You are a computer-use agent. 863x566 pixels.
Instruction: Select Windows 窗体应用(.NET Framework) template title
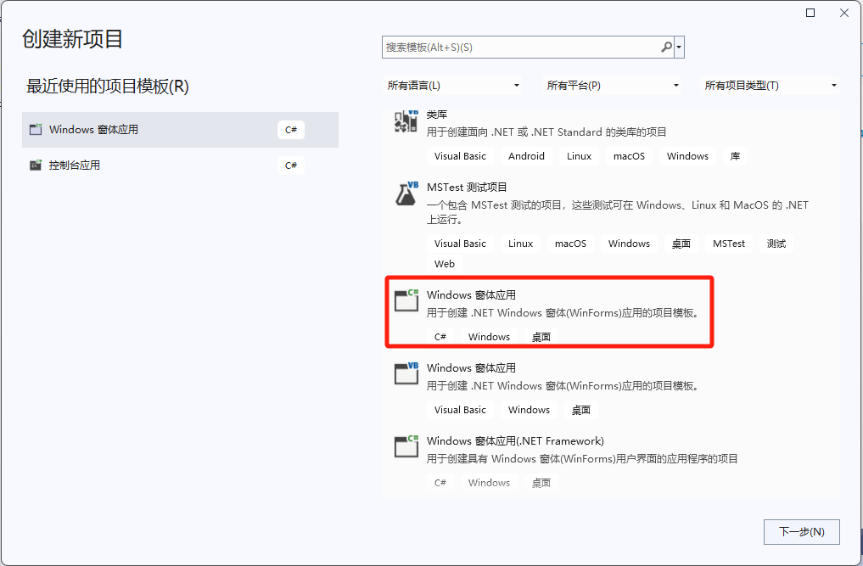pyautogui.click(x=515, y=441)
